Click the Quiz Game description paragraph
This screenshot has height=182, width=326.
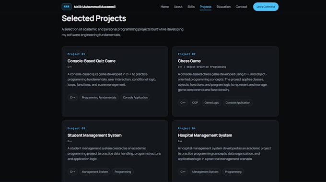coord(112,80)
